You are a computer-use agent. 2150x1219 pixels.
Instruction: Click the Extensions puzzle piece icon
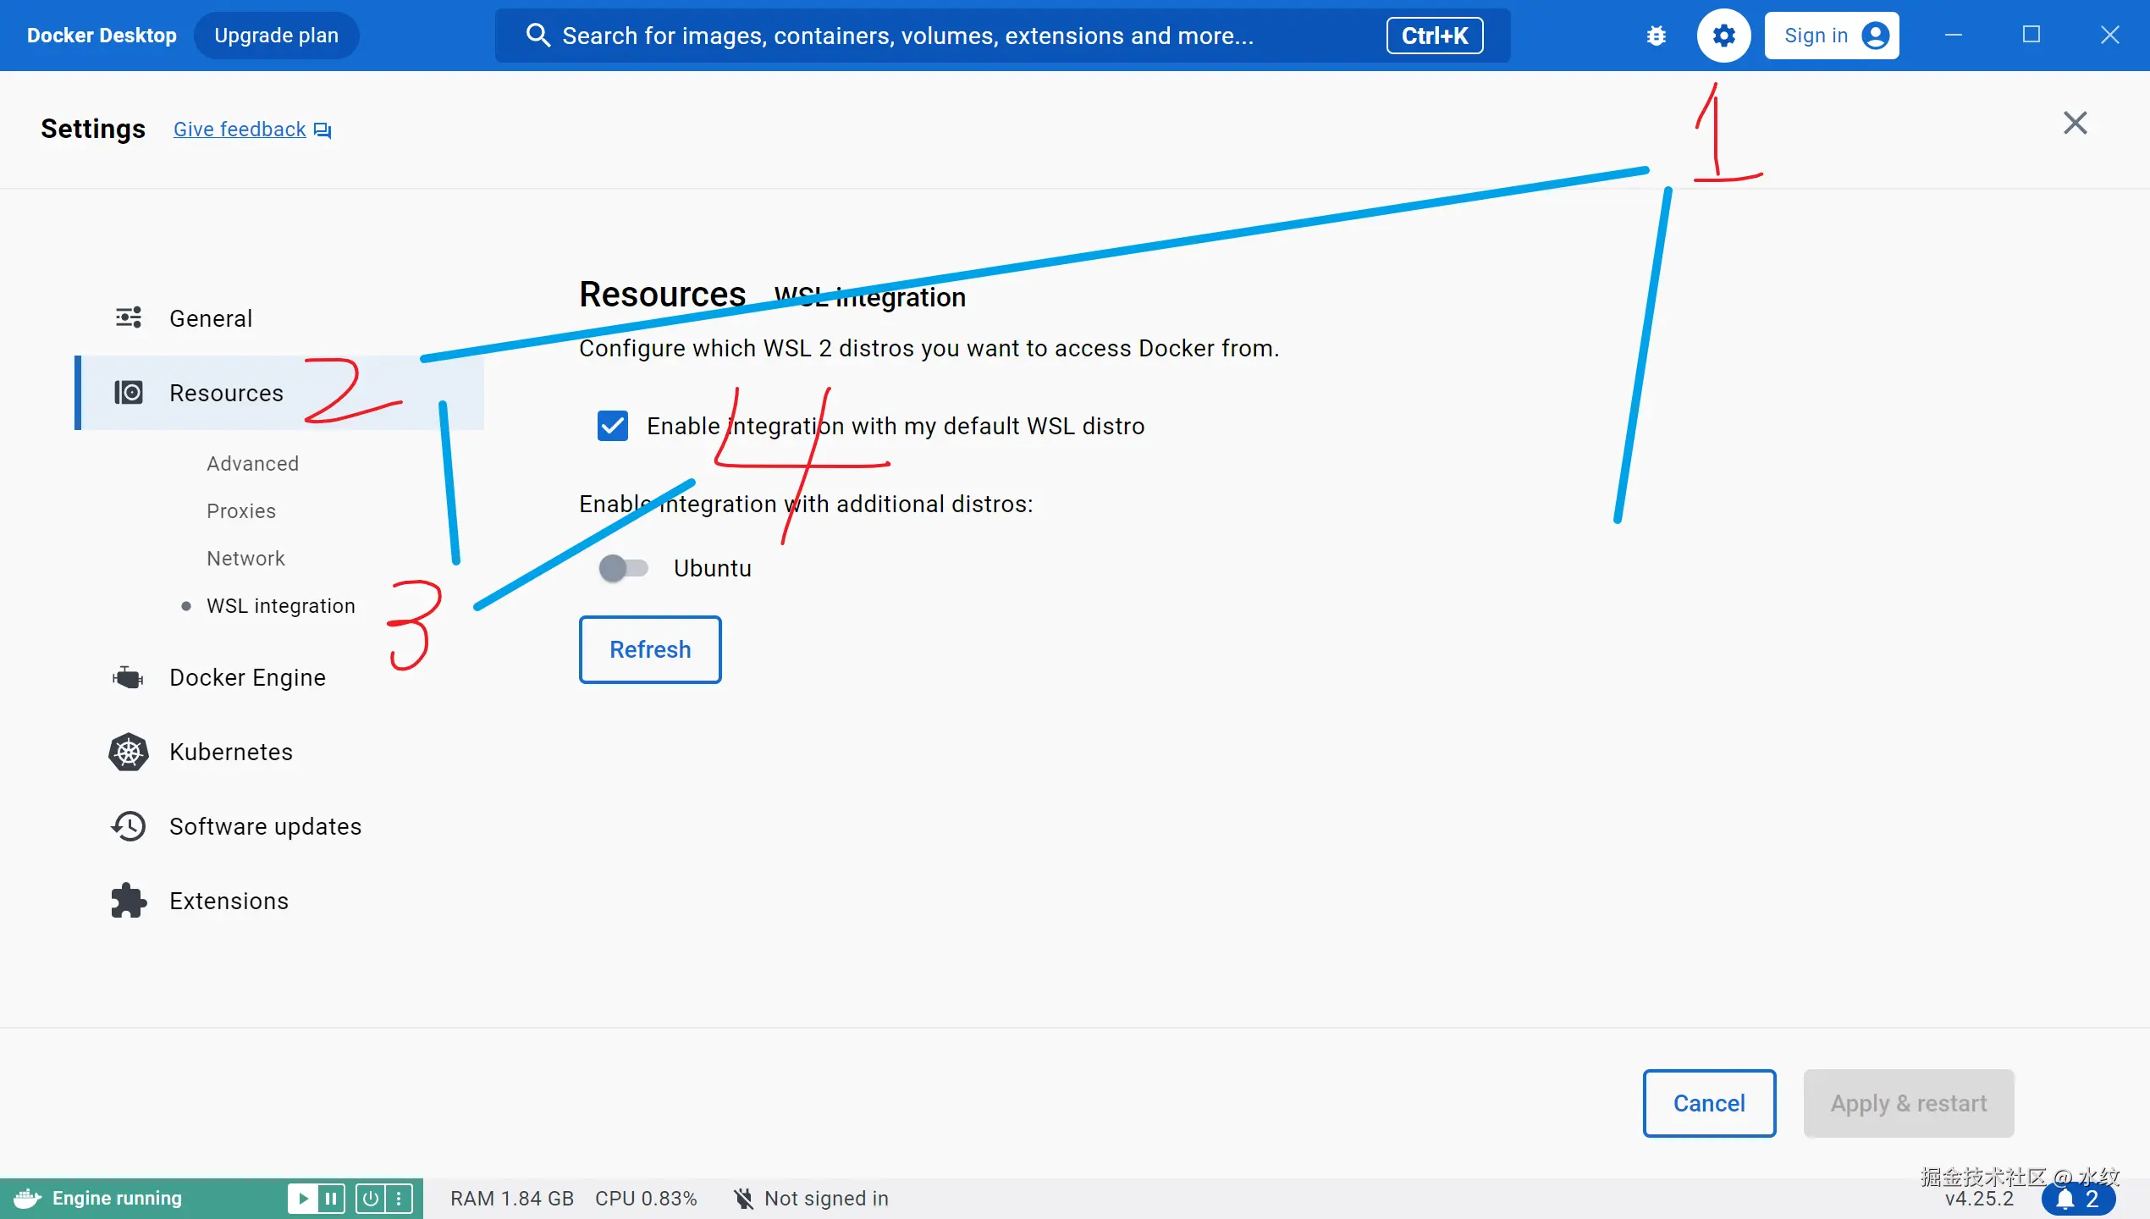coord(129,901)
